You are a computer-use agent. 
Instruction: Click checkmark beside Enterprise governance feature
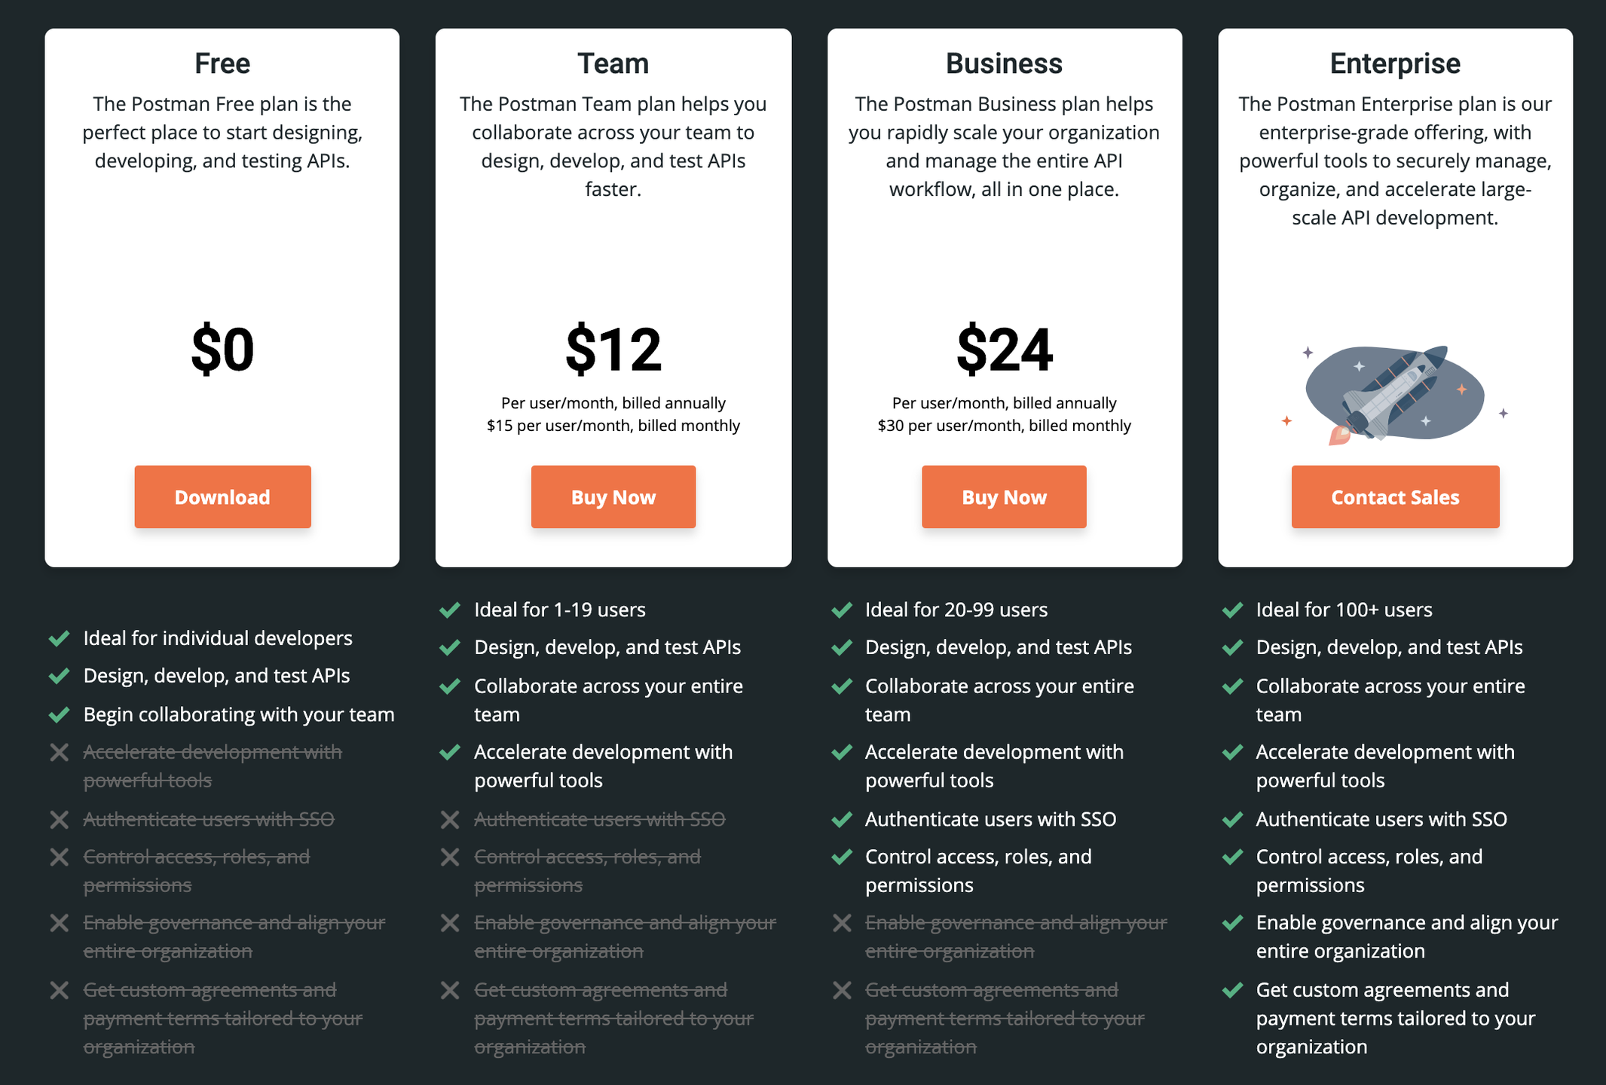(1233, 923)
